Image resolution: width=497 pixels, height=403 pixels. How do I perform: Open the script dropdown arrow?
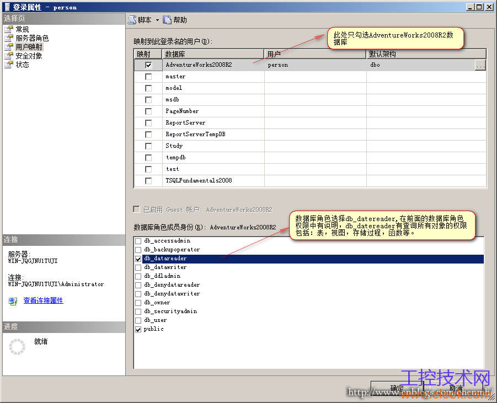tap(157, 20)
